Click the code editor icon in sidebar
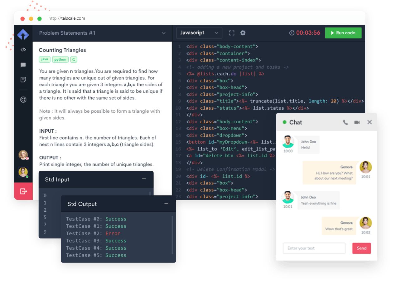 coord(23,50)
